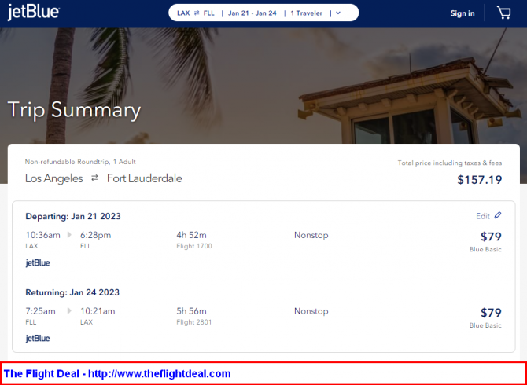Click 'Returning: Jan 24 2023' label

[72, 292]
